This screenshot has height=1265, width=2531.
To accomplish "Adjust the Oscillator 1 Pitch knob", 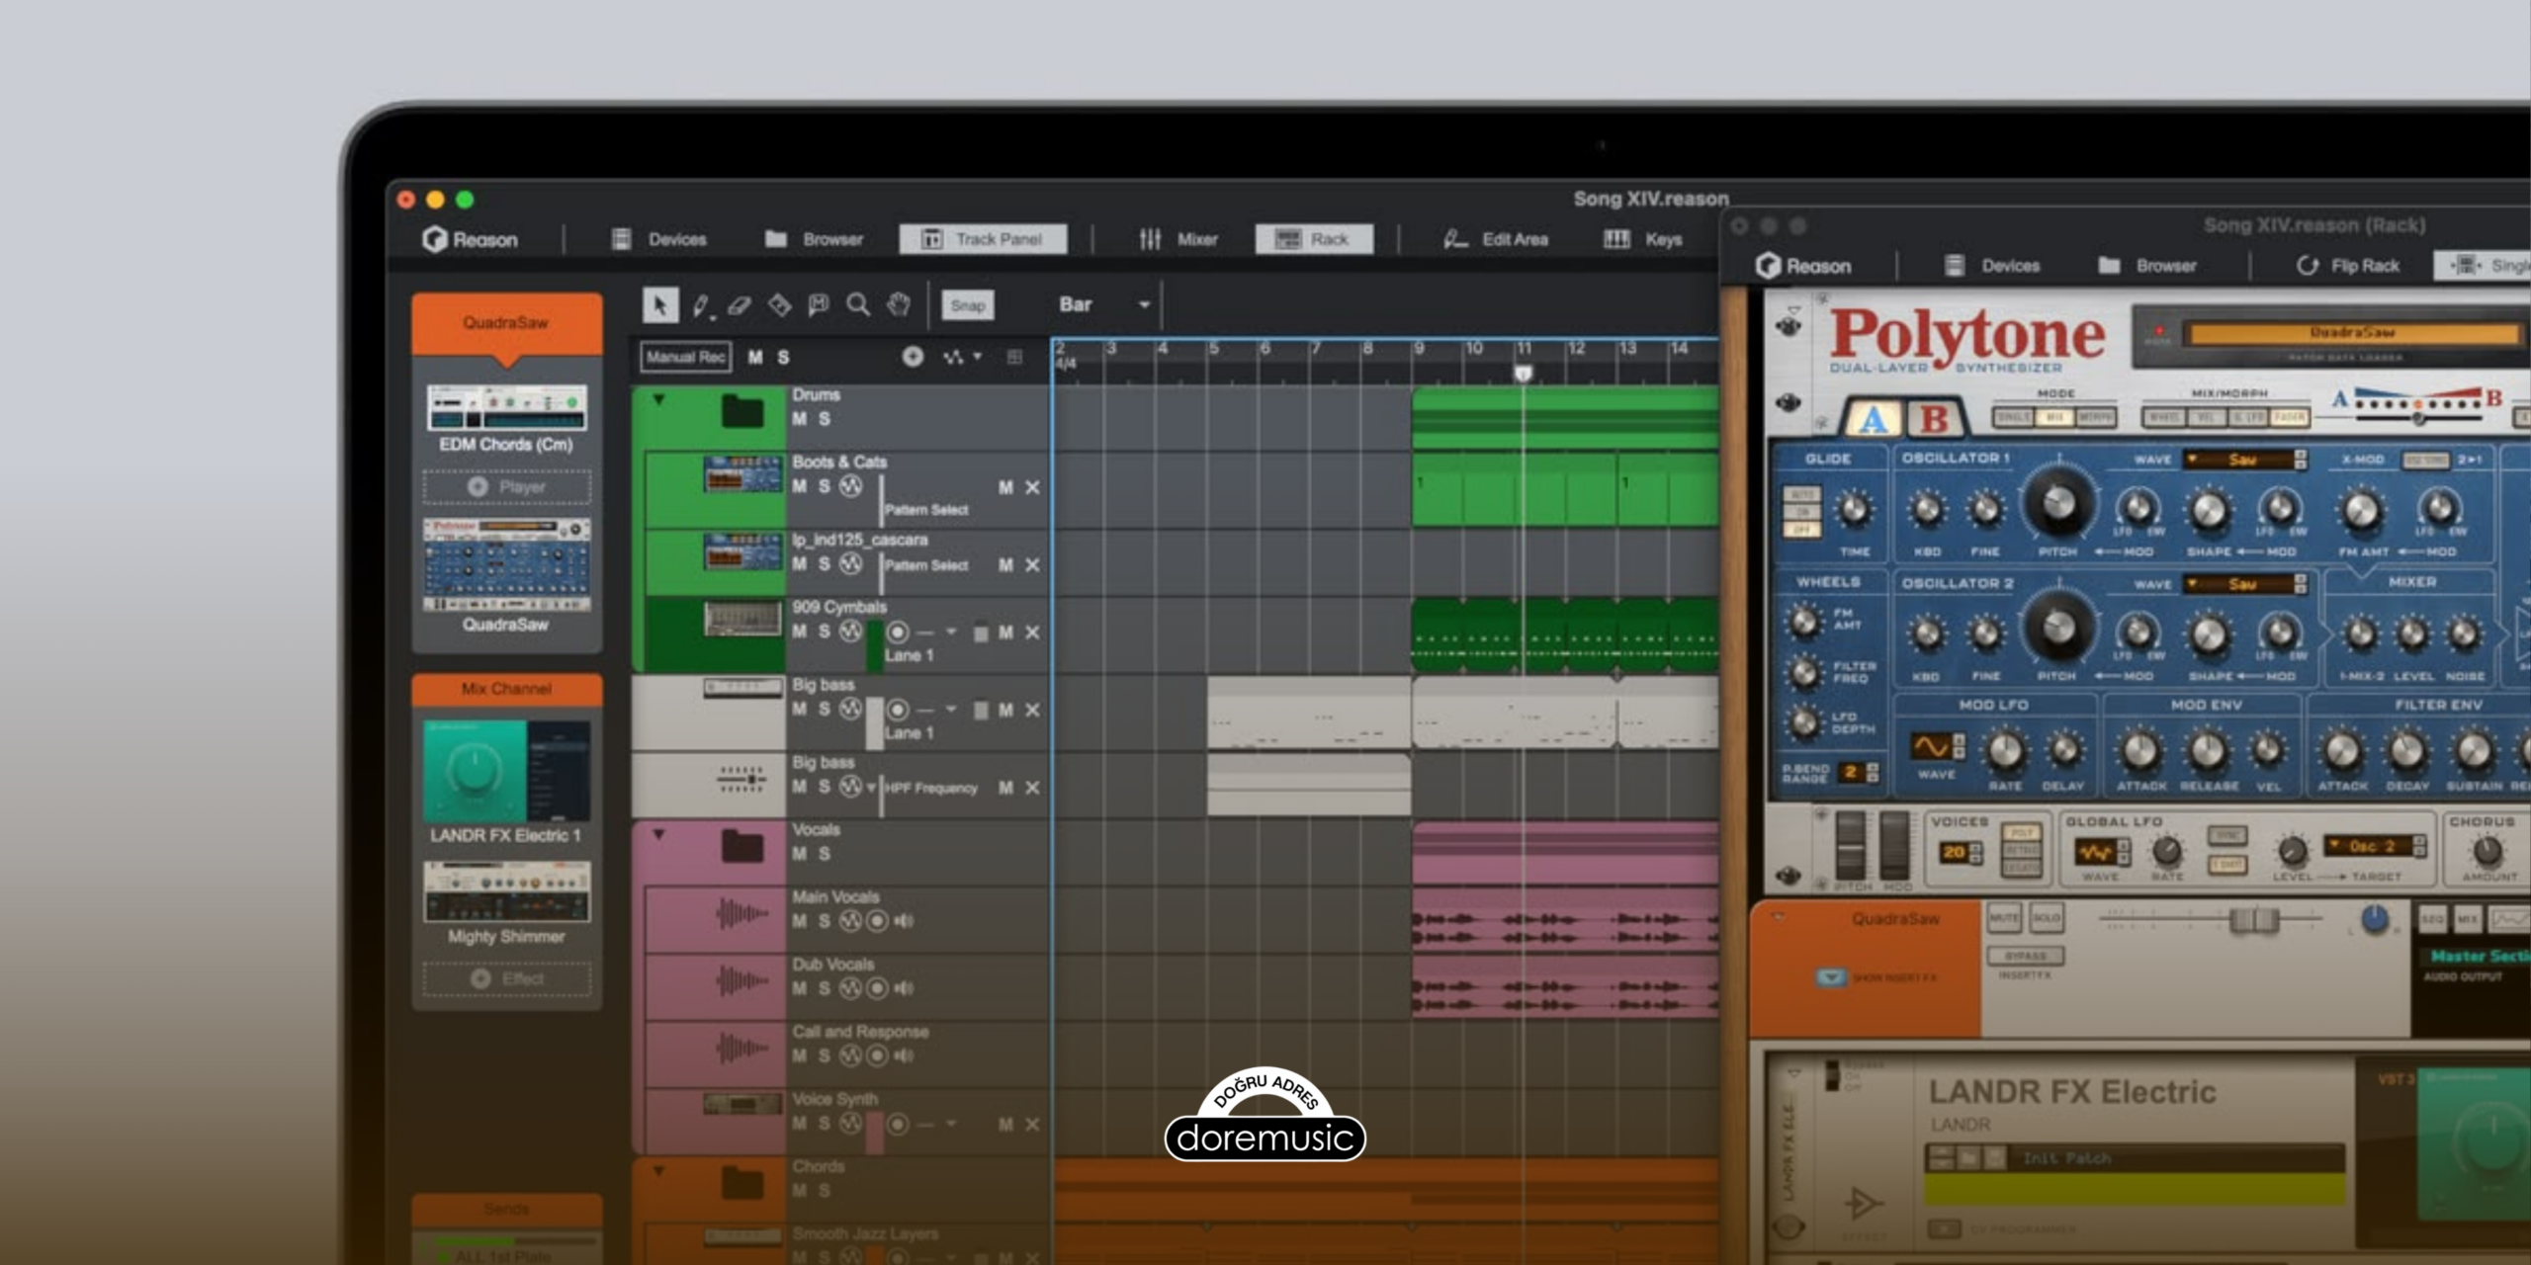I will [2058, 504].
